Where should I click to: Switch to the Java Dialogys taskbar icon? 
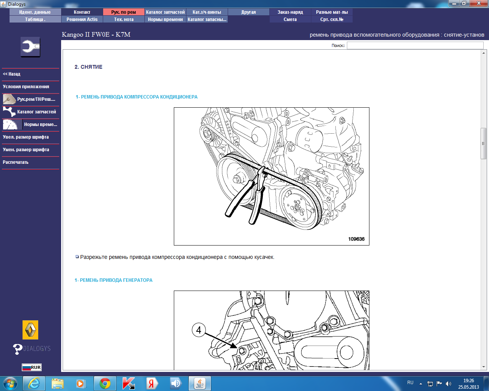tap(200, 383)
